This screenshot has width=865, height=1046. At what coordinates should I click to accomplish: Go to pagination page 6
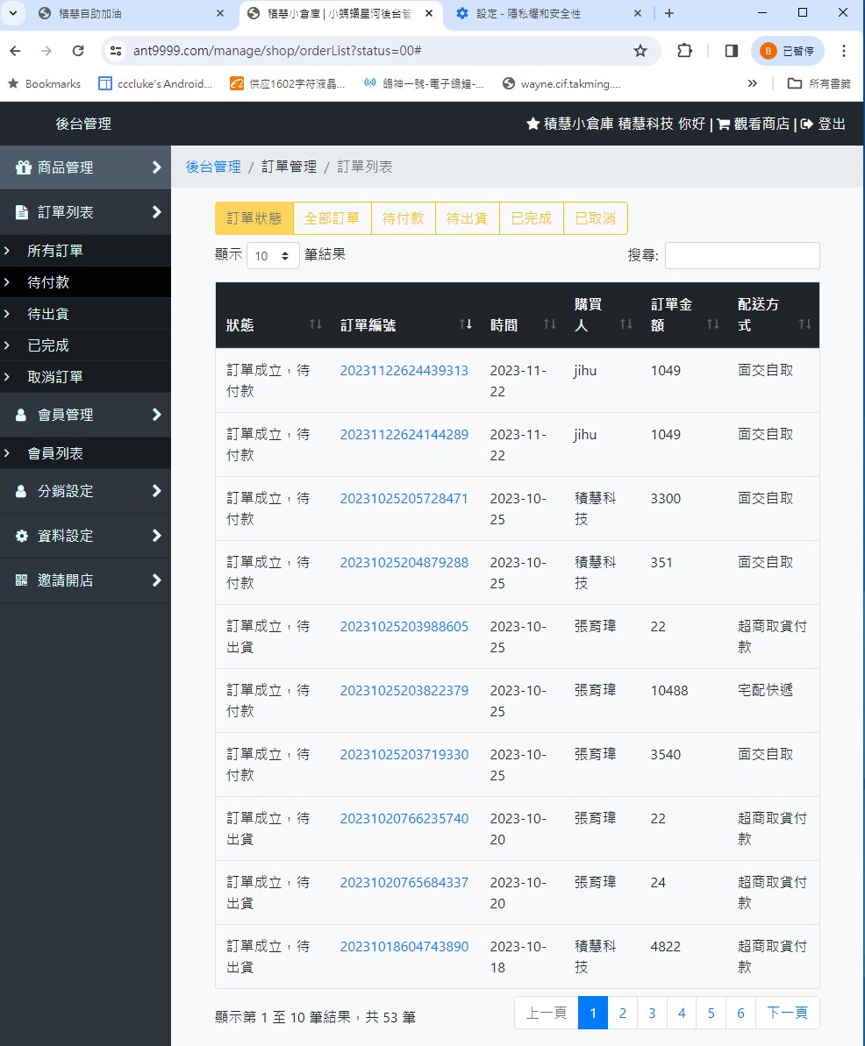click(740, 1013)
